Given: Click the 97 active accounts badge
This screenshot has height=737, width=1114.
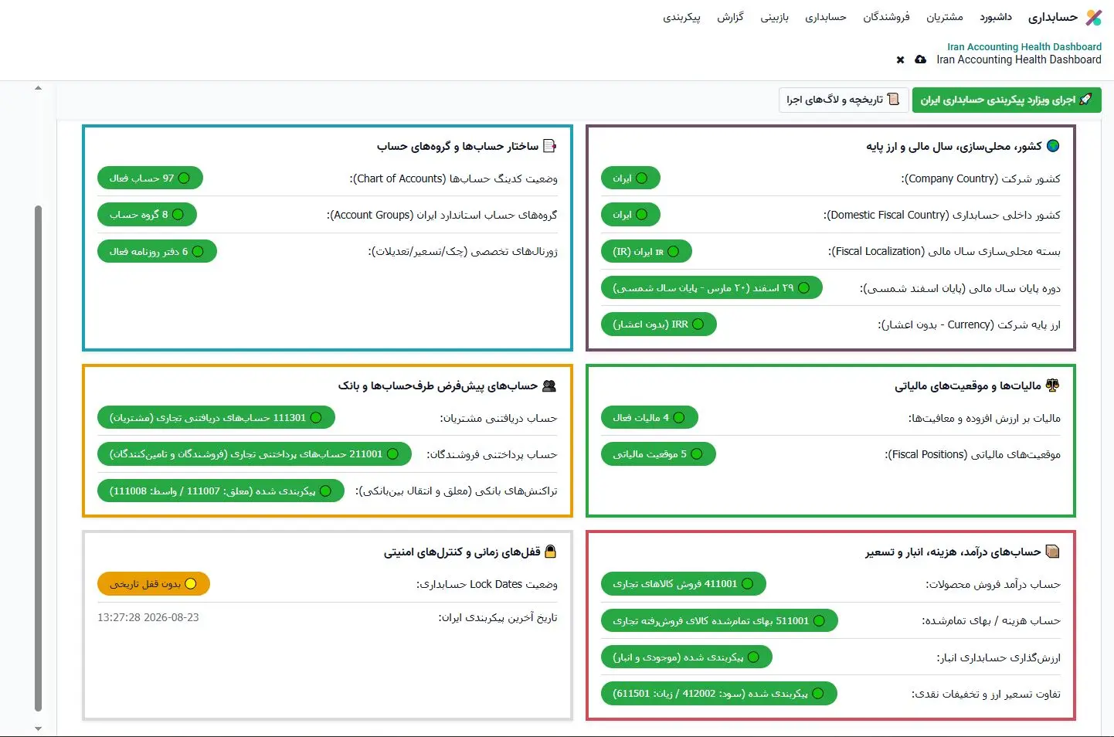Looking at the screenshot, I should (x=150, y=178).
